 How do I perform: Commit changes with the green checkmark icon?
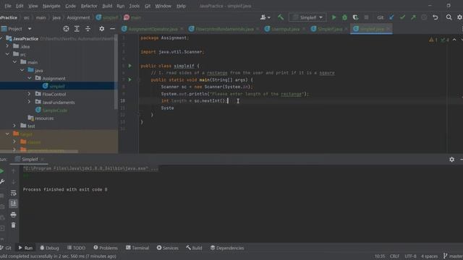point(402,17)
